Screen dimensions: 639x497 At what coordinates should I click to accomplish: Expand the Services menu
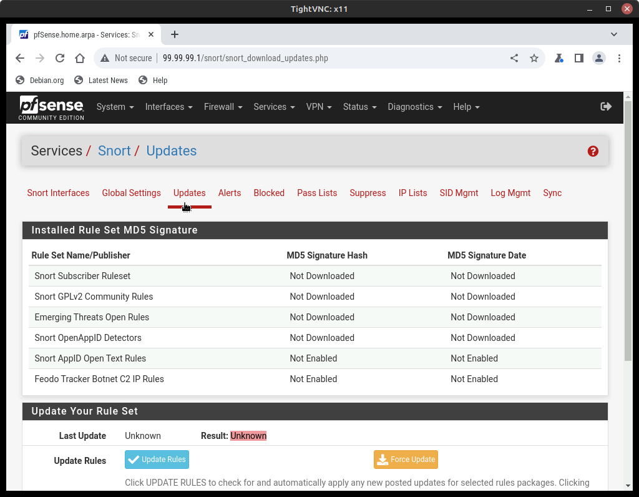tap(275, 107)
